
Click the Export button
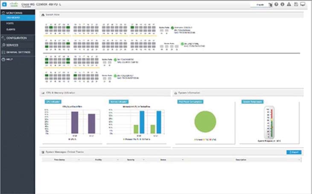click(294, 152)
